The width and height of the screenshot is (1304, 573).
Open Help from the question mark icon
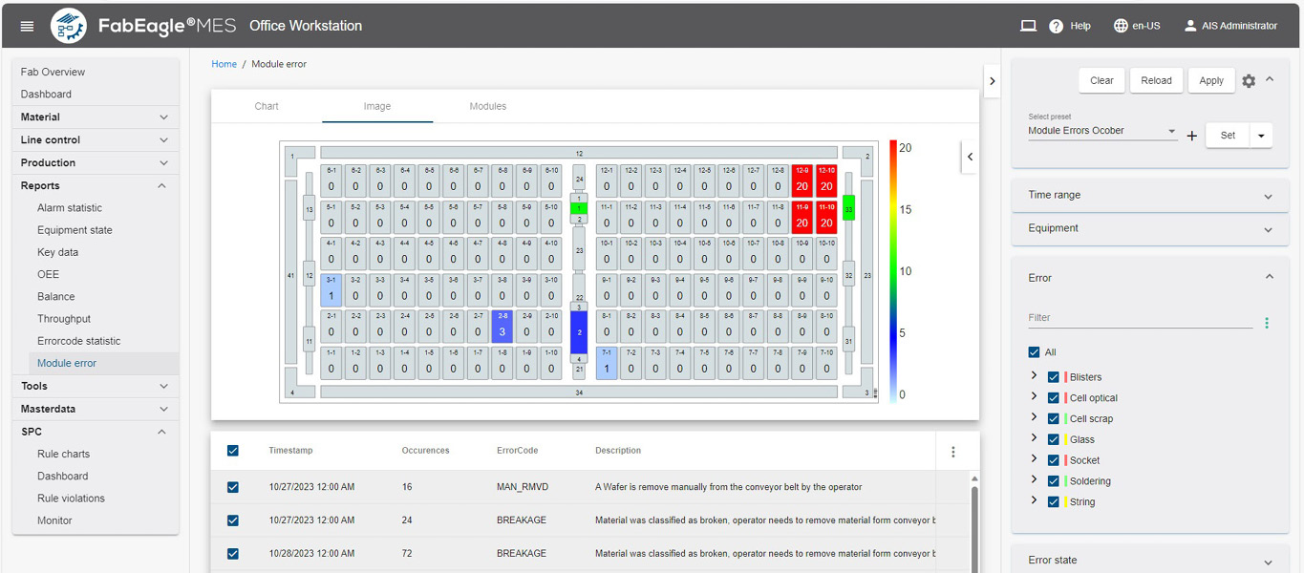click(x=1056, y=26)
